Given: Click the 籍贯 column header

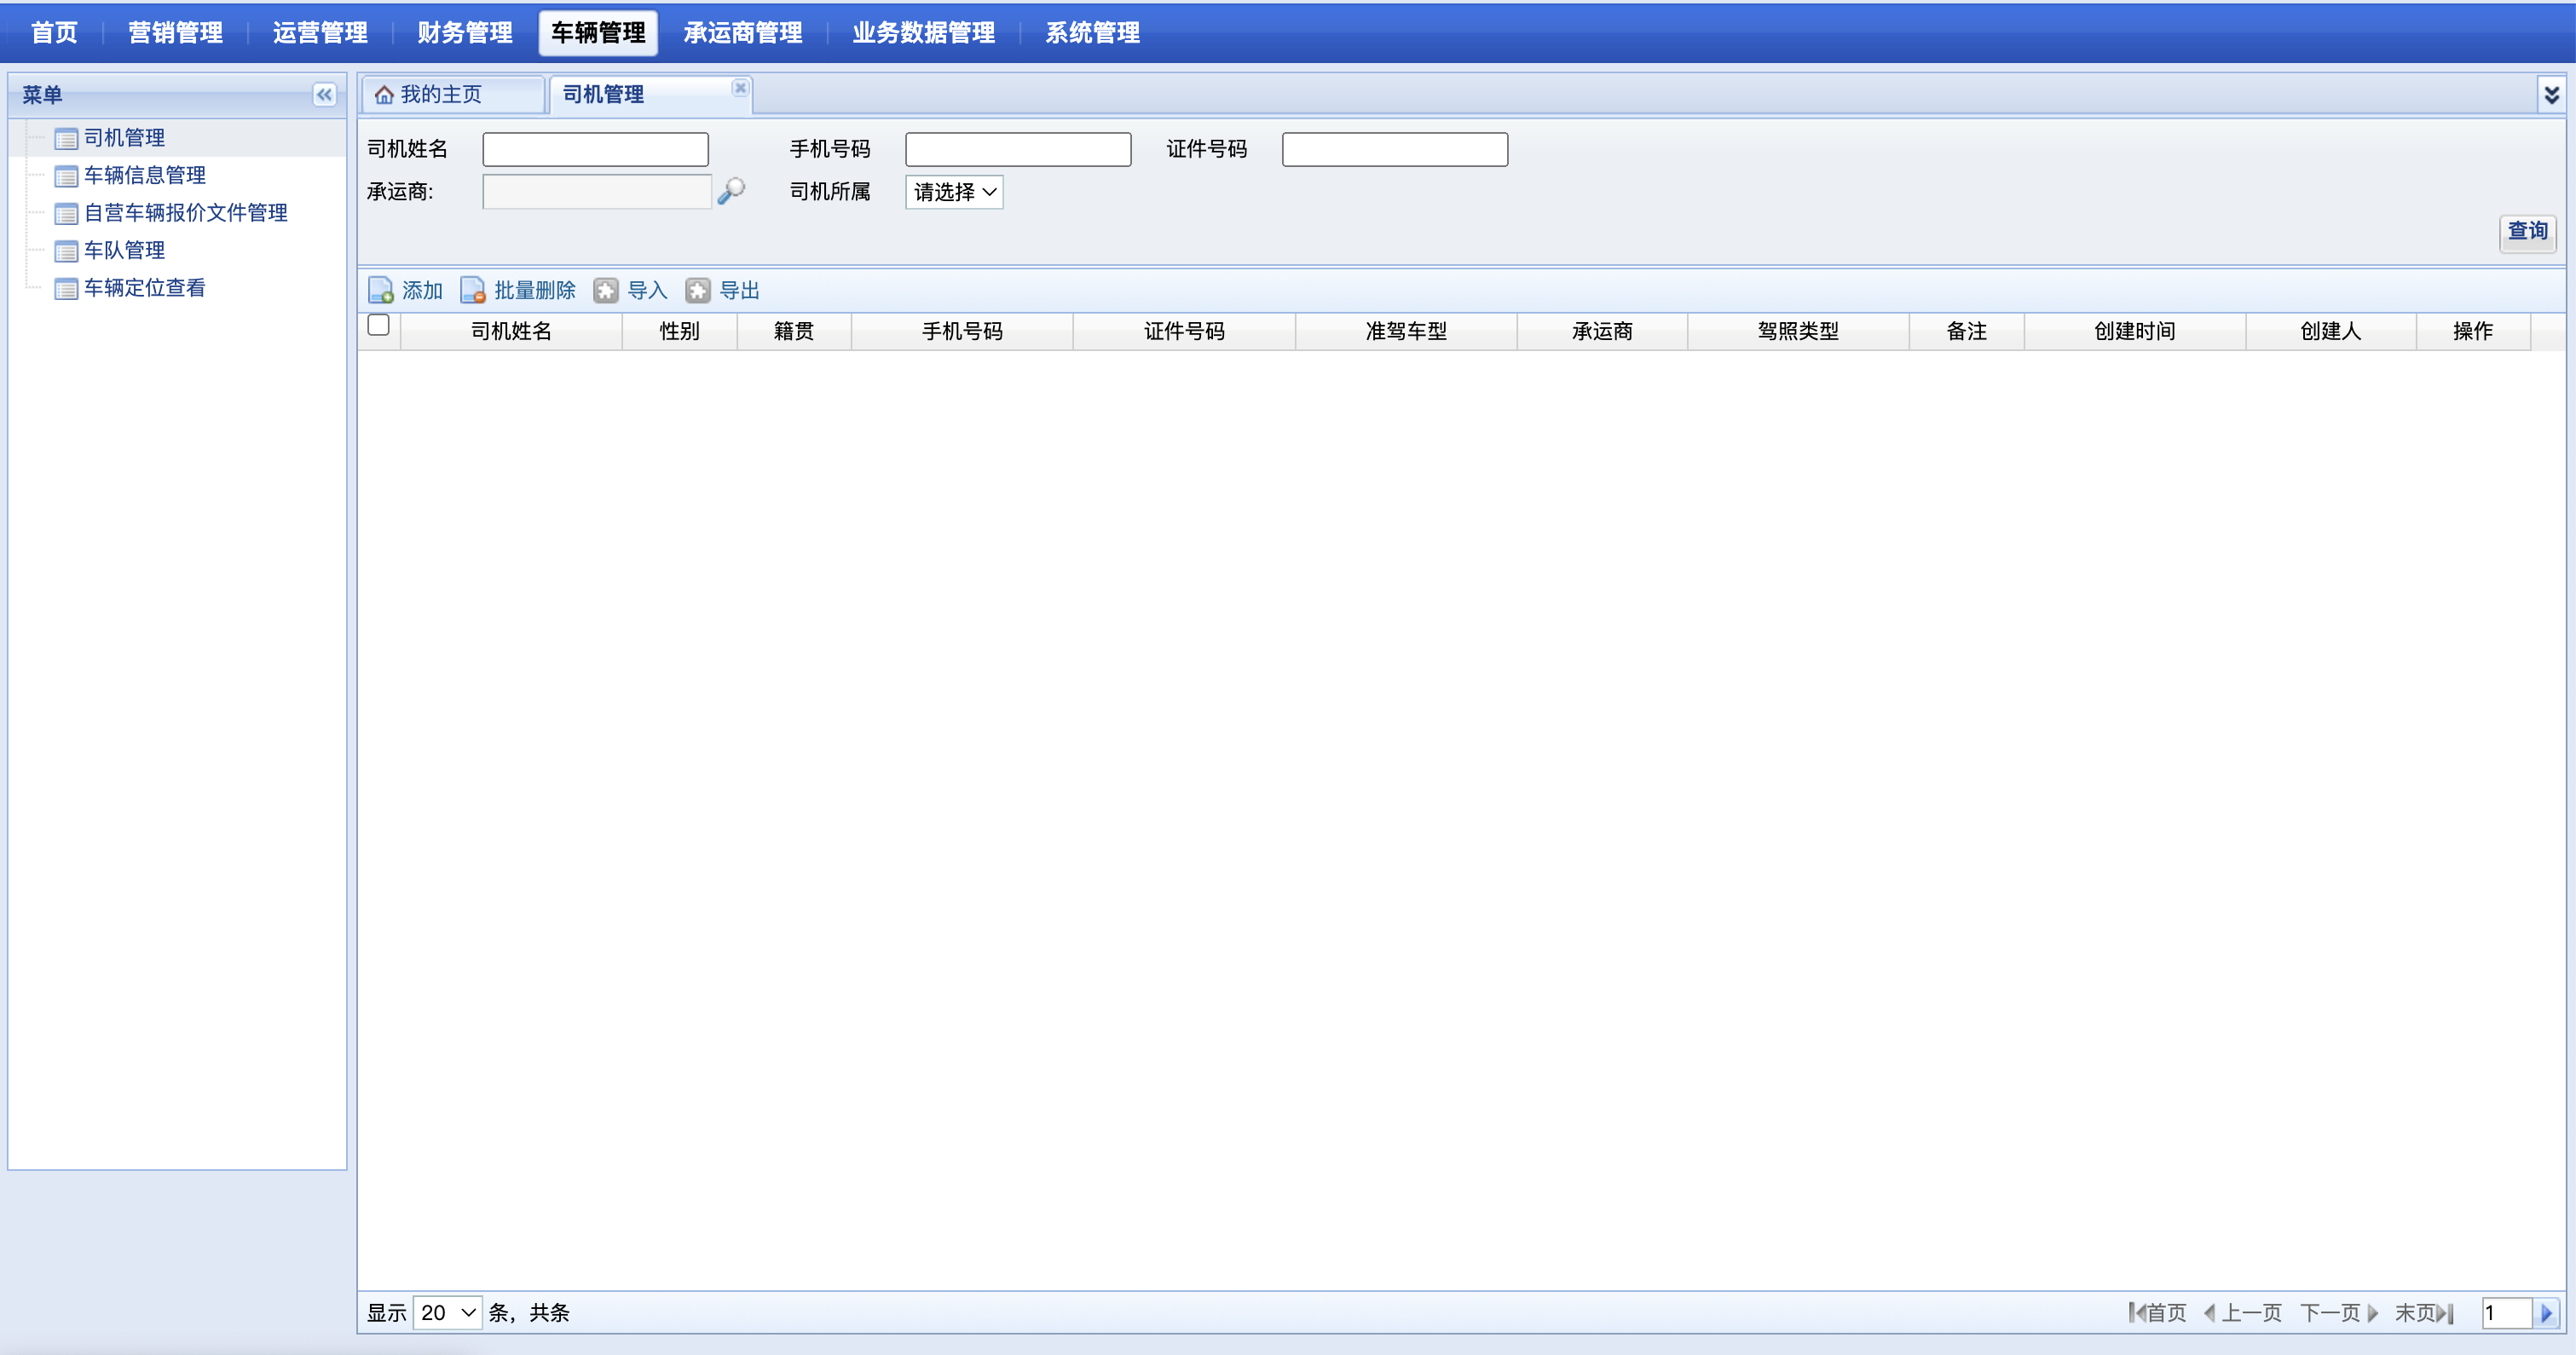Looking at the screenshot, I should (x=794, y=331).
